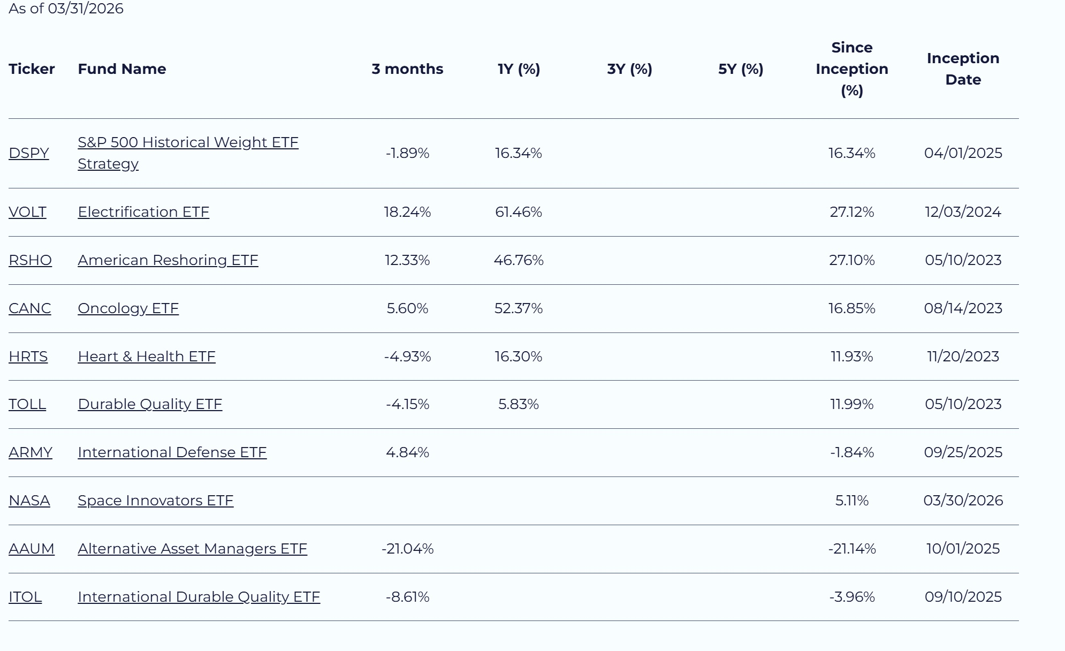
Task: Open the VOLT ticker link
Action: pos(27,212)
